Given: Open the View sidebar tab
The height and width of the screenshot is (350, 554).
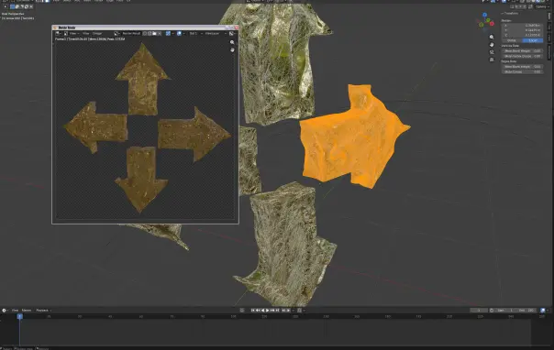Looking at the screenshot, I should coord(549,38).
